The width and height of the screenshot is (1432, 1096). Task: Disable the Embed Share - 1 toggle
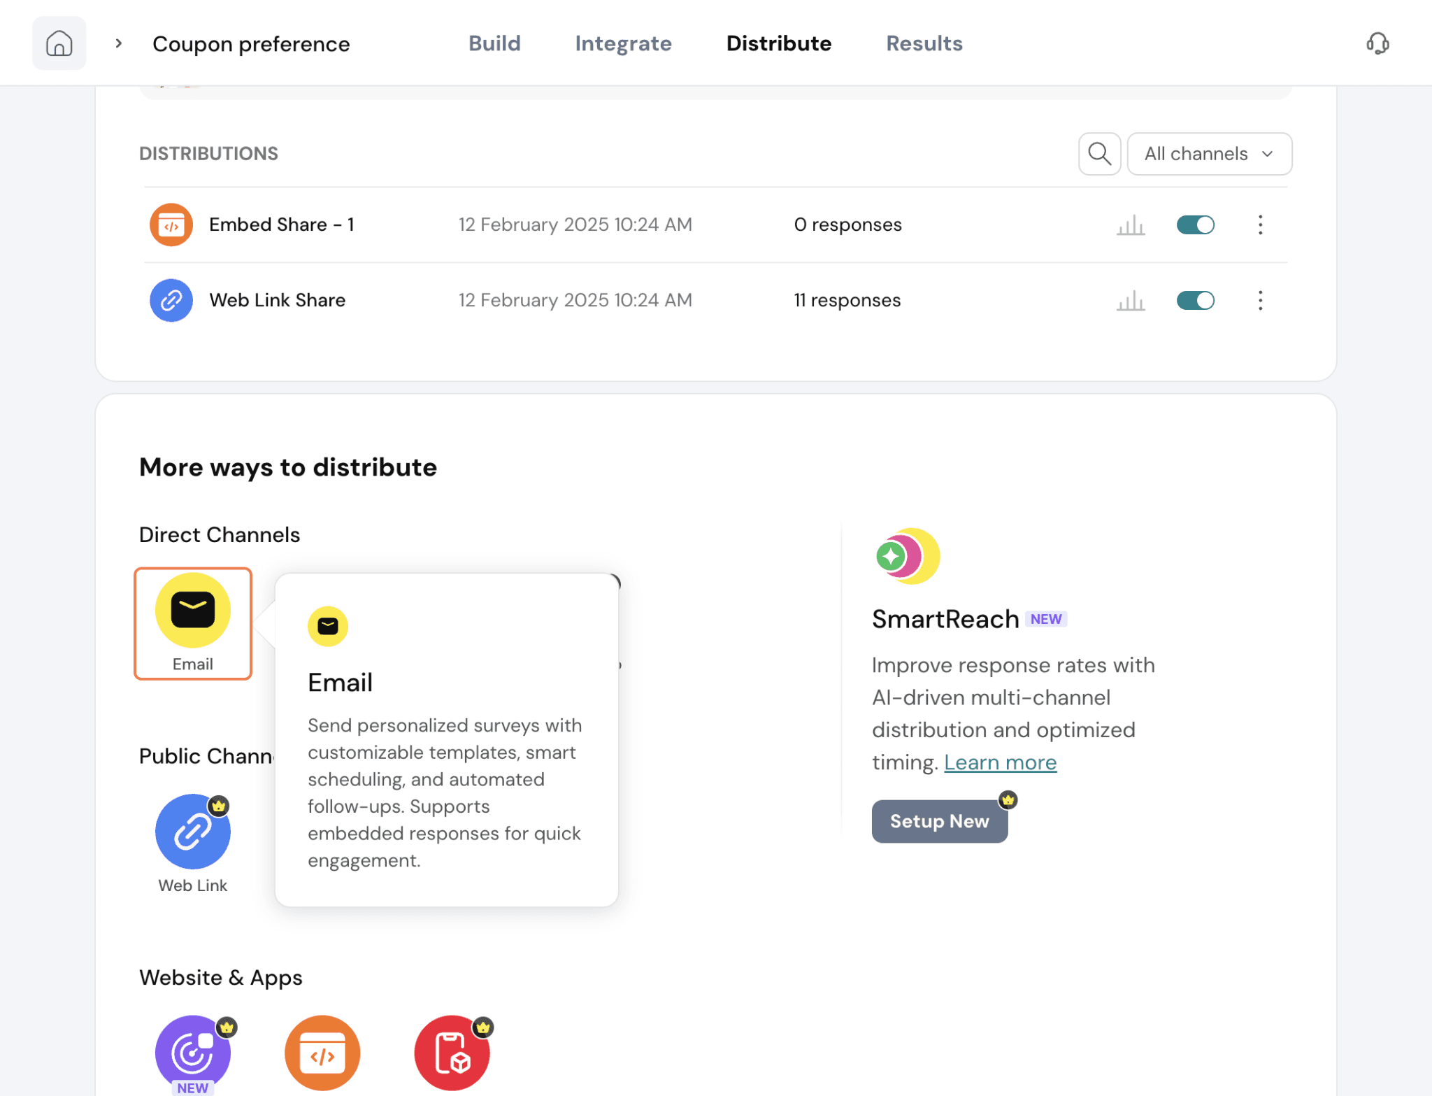[1195, 225]
